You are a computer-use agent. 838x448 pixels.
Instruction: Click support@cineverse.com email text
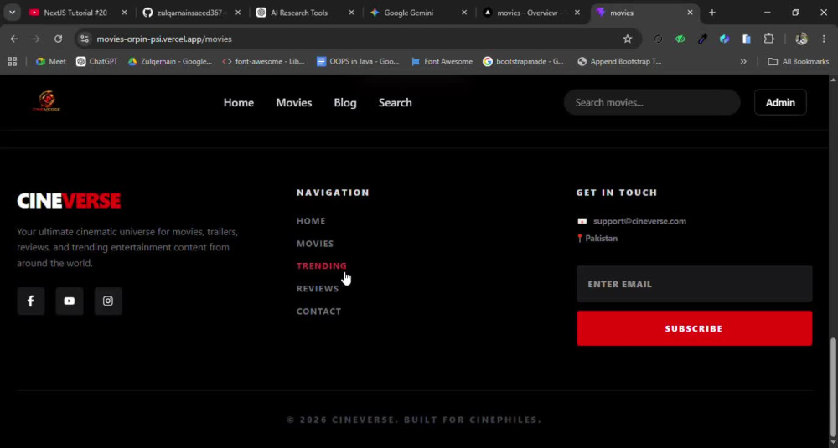[639, 221]
